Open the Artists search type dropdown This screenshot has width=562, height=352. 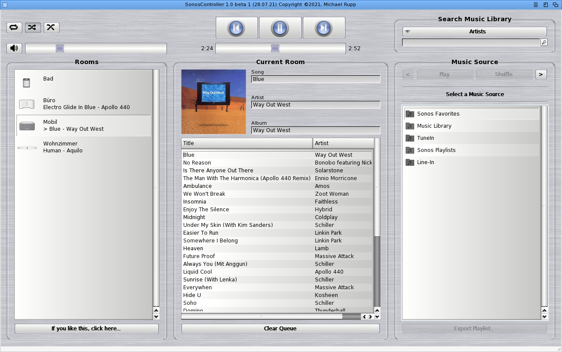pyautogui.click(x=474, y=32)
